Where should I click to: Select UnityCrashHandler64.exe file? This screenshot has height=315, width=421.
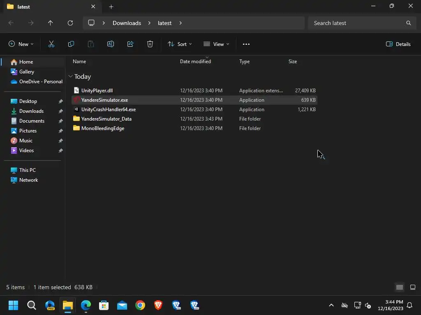point(194,109)
